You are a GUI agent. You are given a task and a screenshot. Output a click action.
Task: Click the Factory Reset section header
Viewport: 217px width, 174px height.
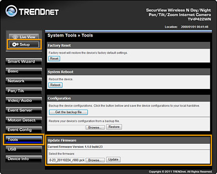[x=128, y=45]
